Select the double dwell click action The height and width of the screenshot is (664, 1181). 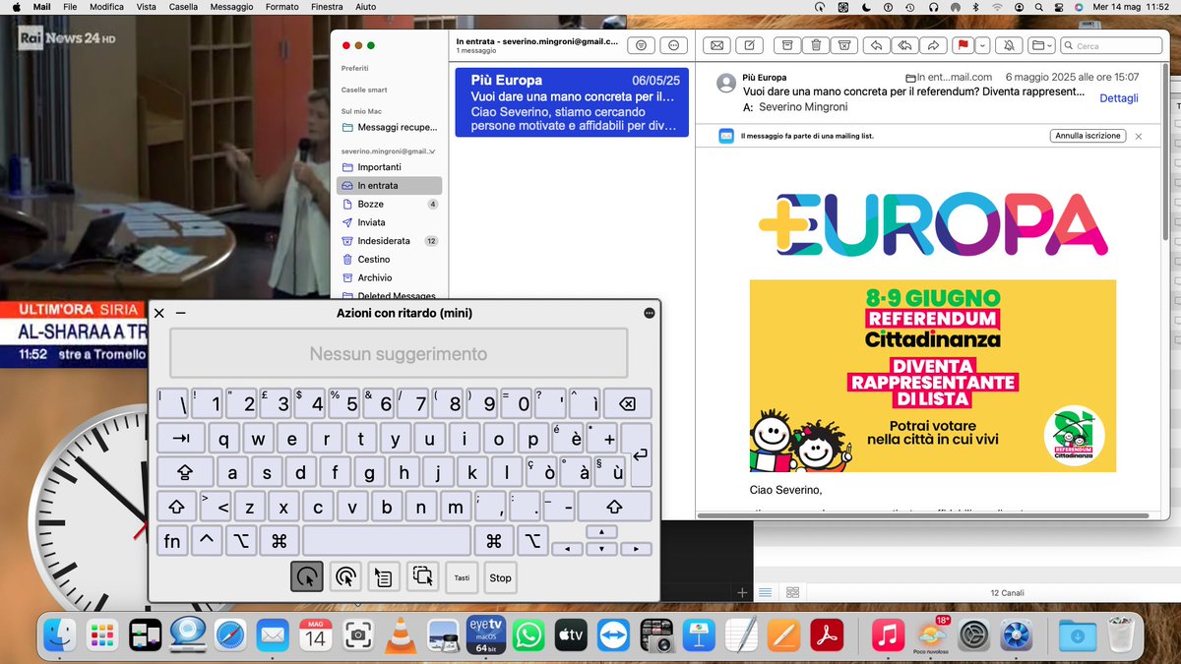click(345, 577)
